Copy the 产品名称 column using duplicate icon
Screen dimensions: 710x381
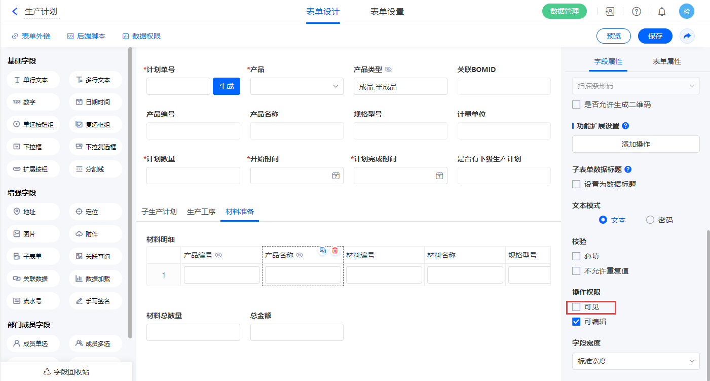tap(323, 251)
